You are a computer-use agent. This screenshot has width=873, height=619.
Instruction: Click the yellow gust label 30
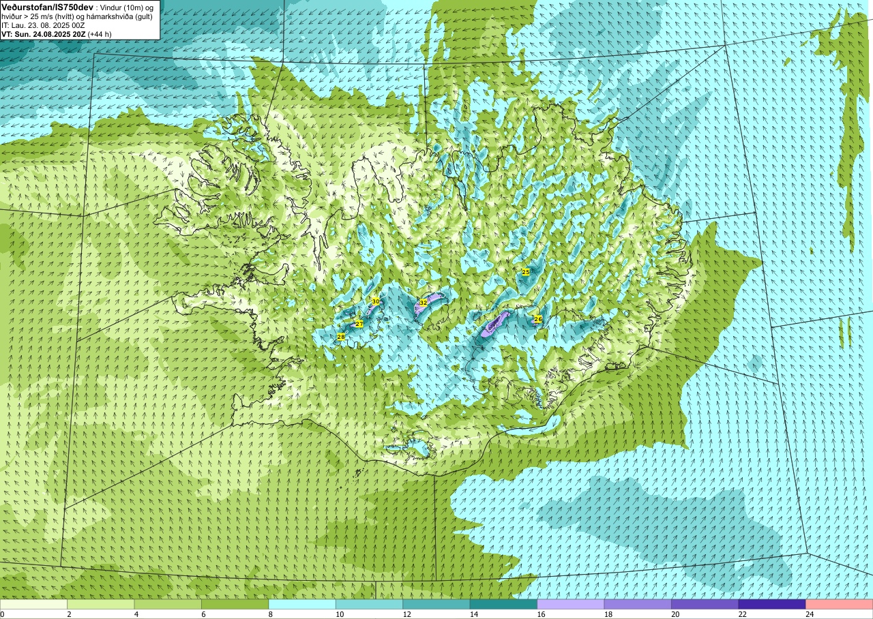(375, 301)
